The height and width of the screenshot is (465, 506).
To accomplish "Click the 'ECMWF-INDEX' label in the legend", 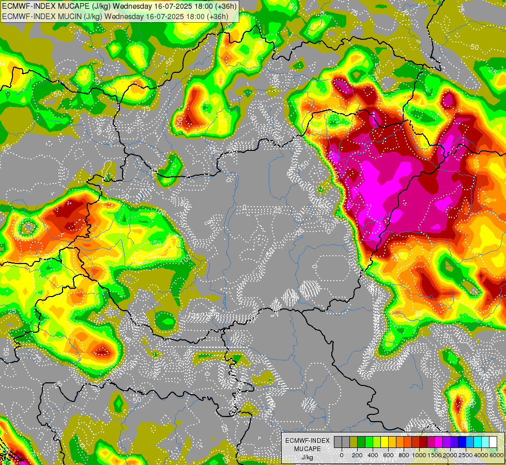I will tap(308, 441).
